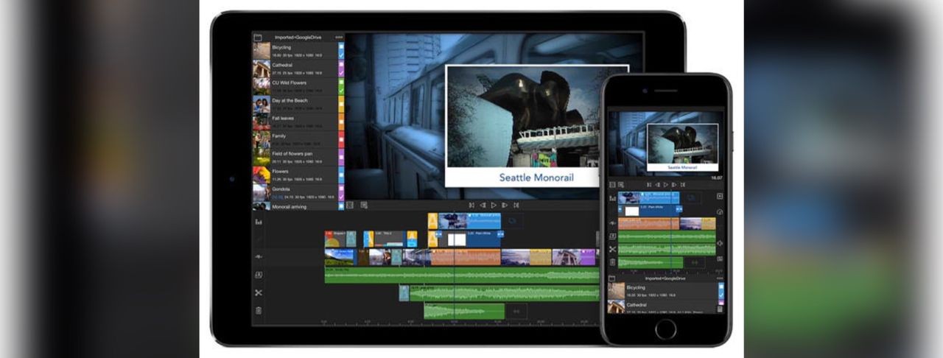Step one frame back on iPad

(x=483, y=205)
